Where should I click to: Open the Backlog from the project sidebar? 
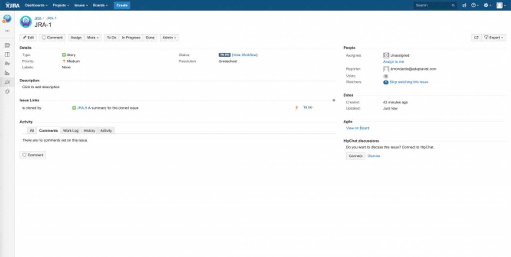click(7, 45)
